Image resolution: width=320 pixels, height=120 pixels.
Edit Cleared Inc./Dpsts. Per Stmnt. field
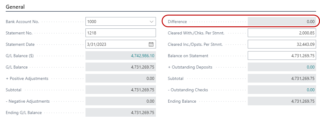click(282, 44)
